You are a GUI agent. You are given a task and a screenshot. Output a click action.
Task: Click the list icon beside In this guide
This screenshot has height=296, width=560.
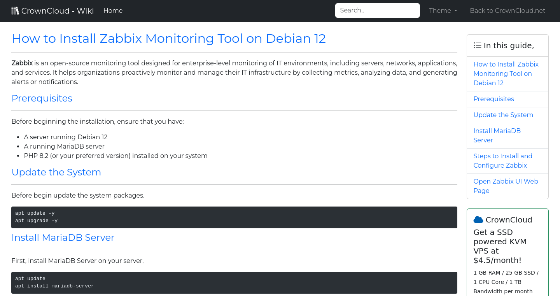pyautogui.click(x=478, y=46)
